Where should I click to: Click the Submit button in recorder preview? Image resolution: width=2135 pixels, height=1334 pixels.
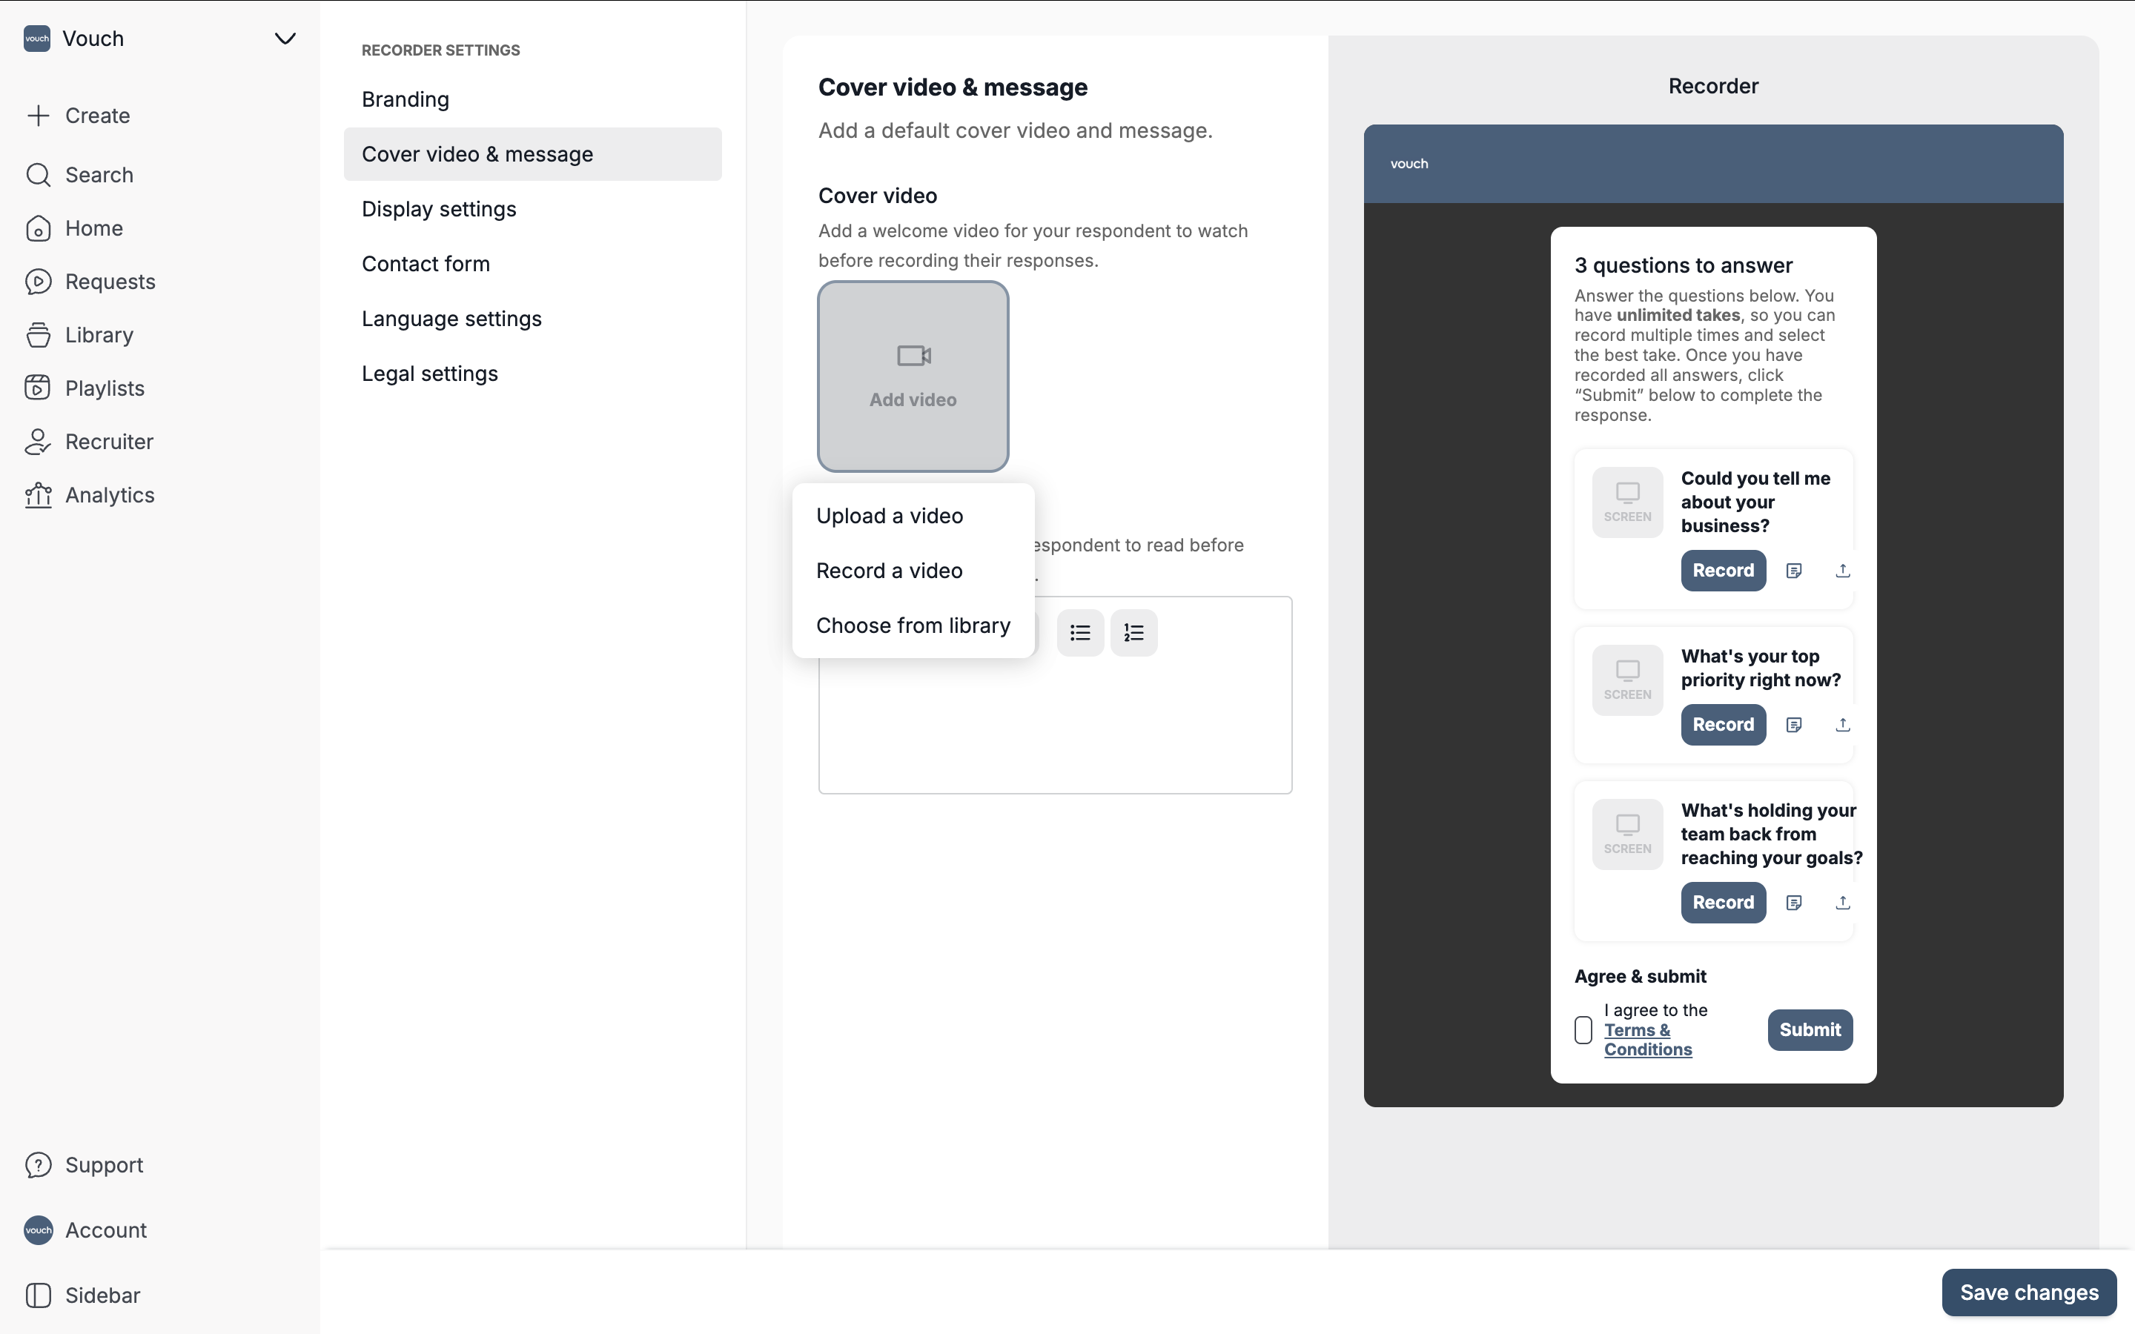(1810, 1029)
